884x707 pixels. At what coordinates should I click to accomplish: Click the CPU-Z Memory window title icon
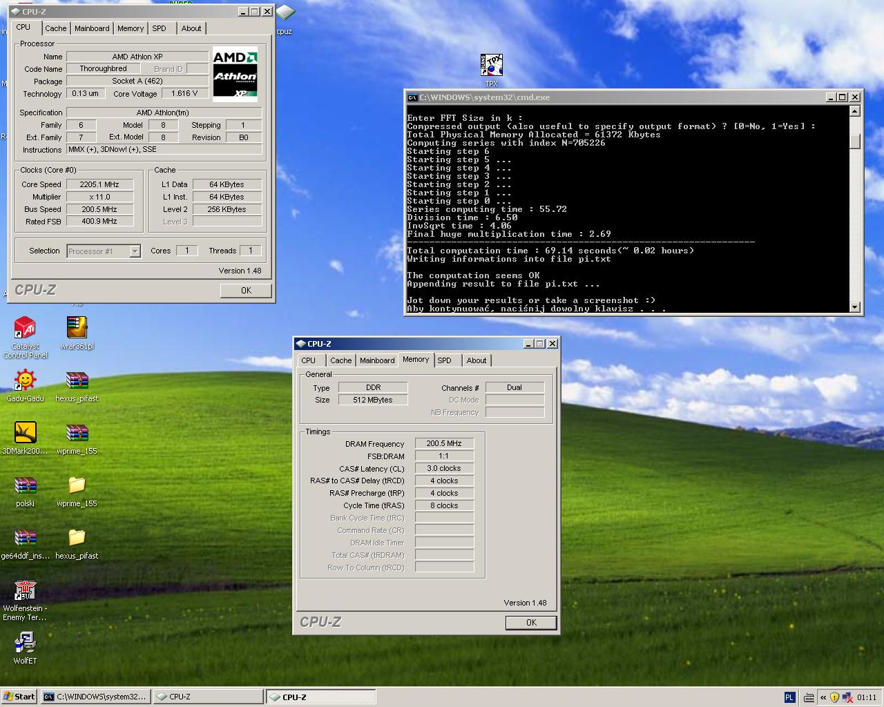301,344
